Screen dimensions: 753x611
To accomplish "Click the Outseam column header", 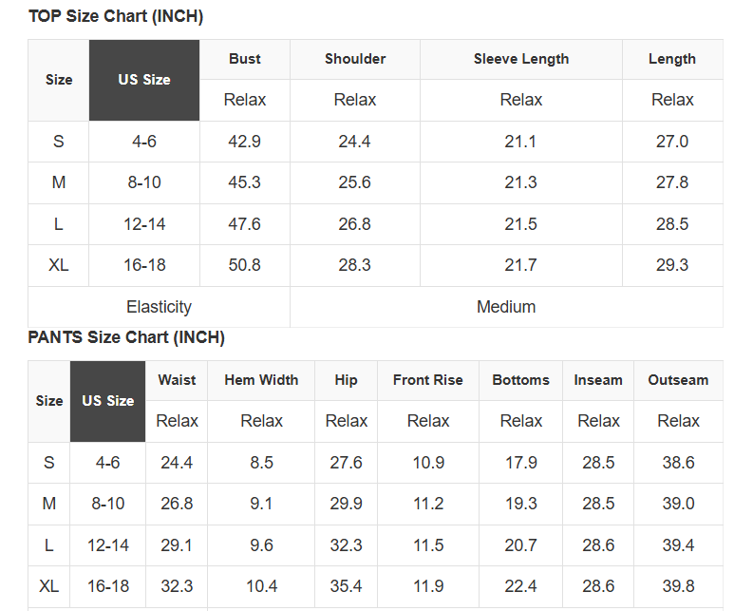I will [678, 380].
